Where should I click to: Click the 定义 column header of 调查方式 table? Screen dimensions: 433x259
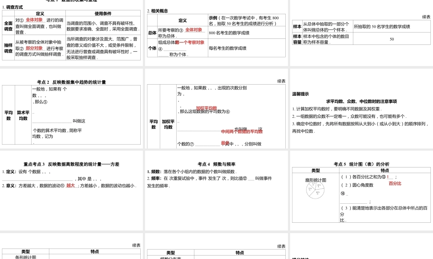coord(39,13)
